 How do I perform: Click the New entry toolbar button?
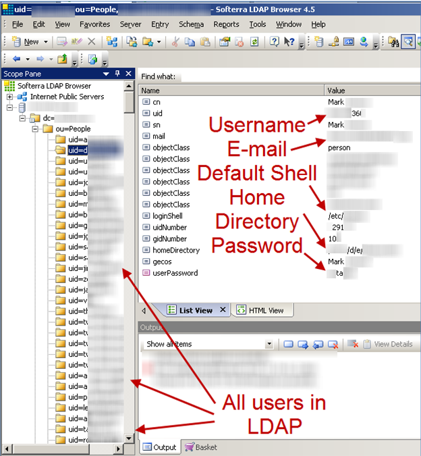25,42
